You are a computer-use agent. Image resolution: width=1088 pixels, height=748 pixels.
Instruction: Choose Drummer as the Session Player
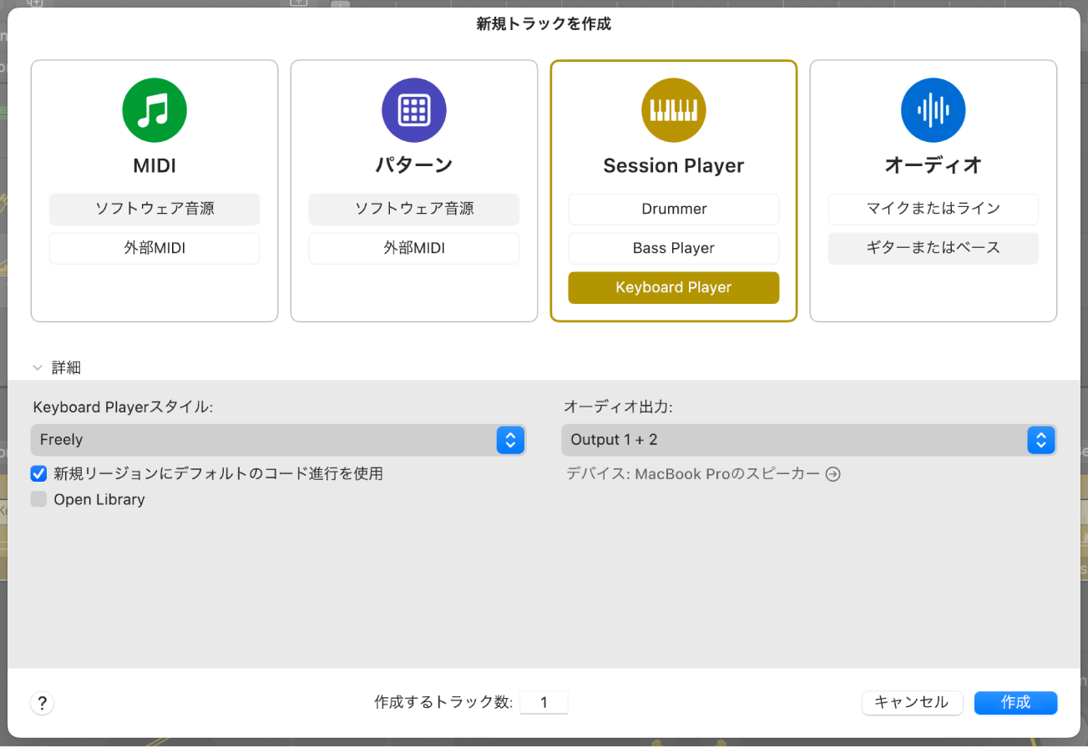point(673,209)
